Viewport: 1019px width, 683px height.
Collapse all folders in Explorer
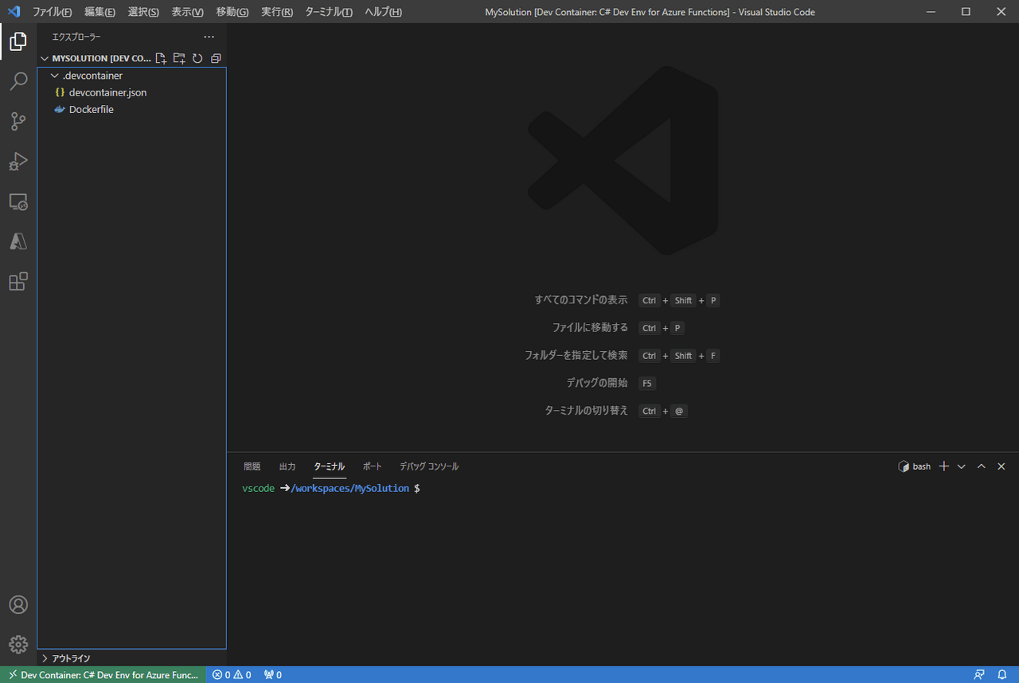pyautogui.click(x=215, y=58)
